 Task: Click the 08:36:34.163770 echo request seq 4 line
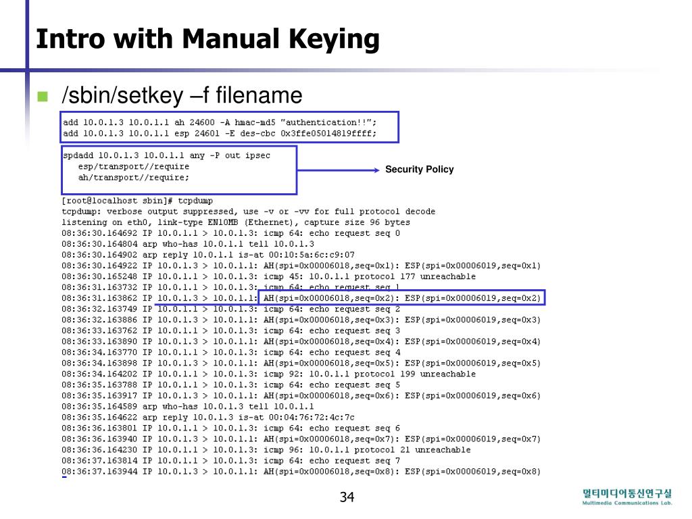click(231, 352)
